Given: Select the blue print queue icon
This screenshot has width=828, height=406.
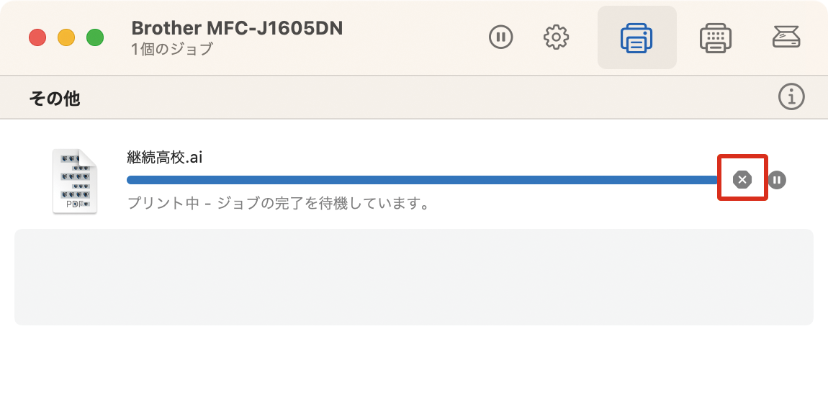Looking at the screenshot, I should pyautogui.click(x=636, y=37).
